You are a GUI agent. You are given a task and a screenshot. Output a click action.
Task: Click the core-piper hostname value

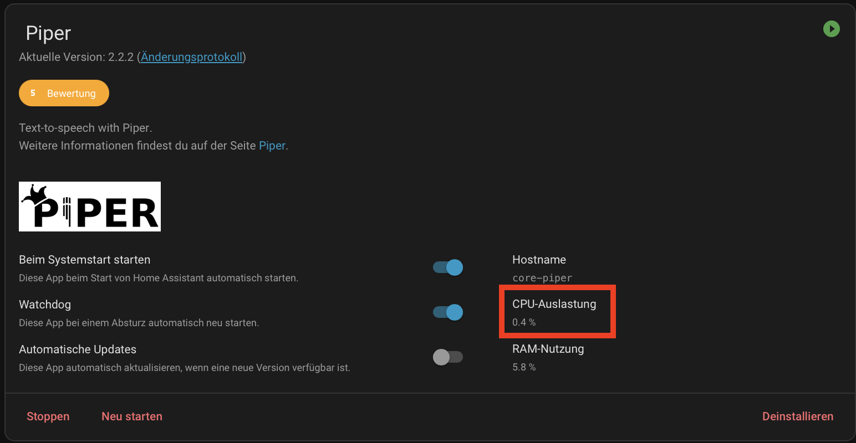[x=542, y=278]
